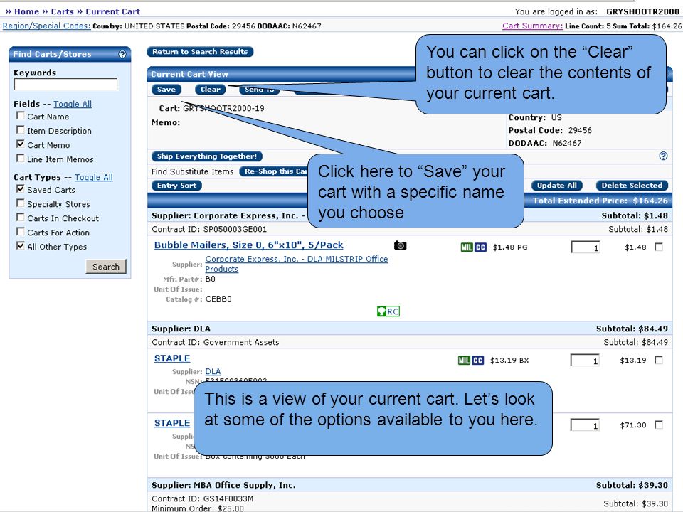683x512 pixels.
Task: Click the Home breadcrumb link
Action: (x=26, y=11)
